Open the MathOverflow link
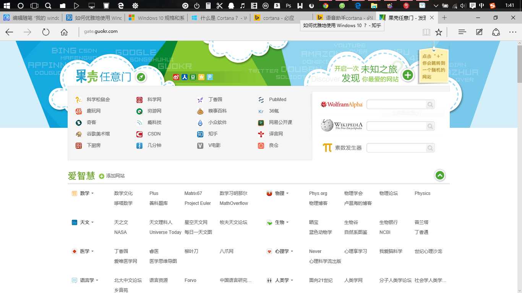The image size is (522, 293). [x=234, y=203]
